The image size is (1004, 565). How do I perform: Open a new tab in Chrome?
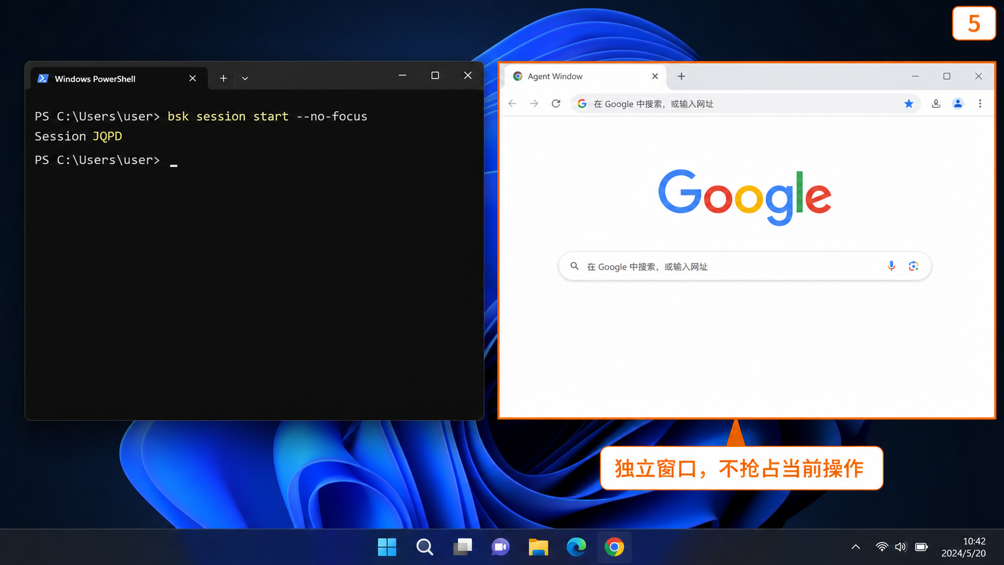click(682, 76)
